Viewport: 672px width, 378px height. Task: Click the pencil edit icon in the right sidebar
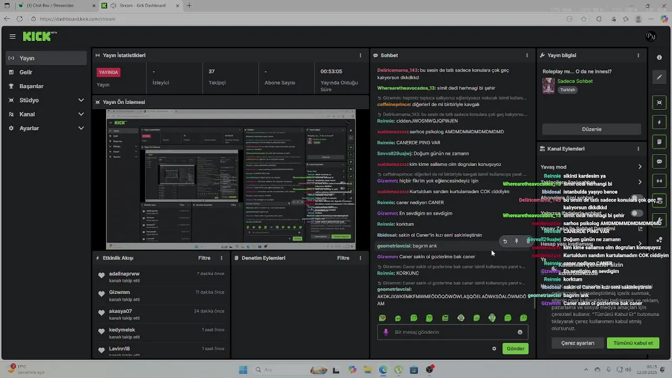click(x=659, y=77)
